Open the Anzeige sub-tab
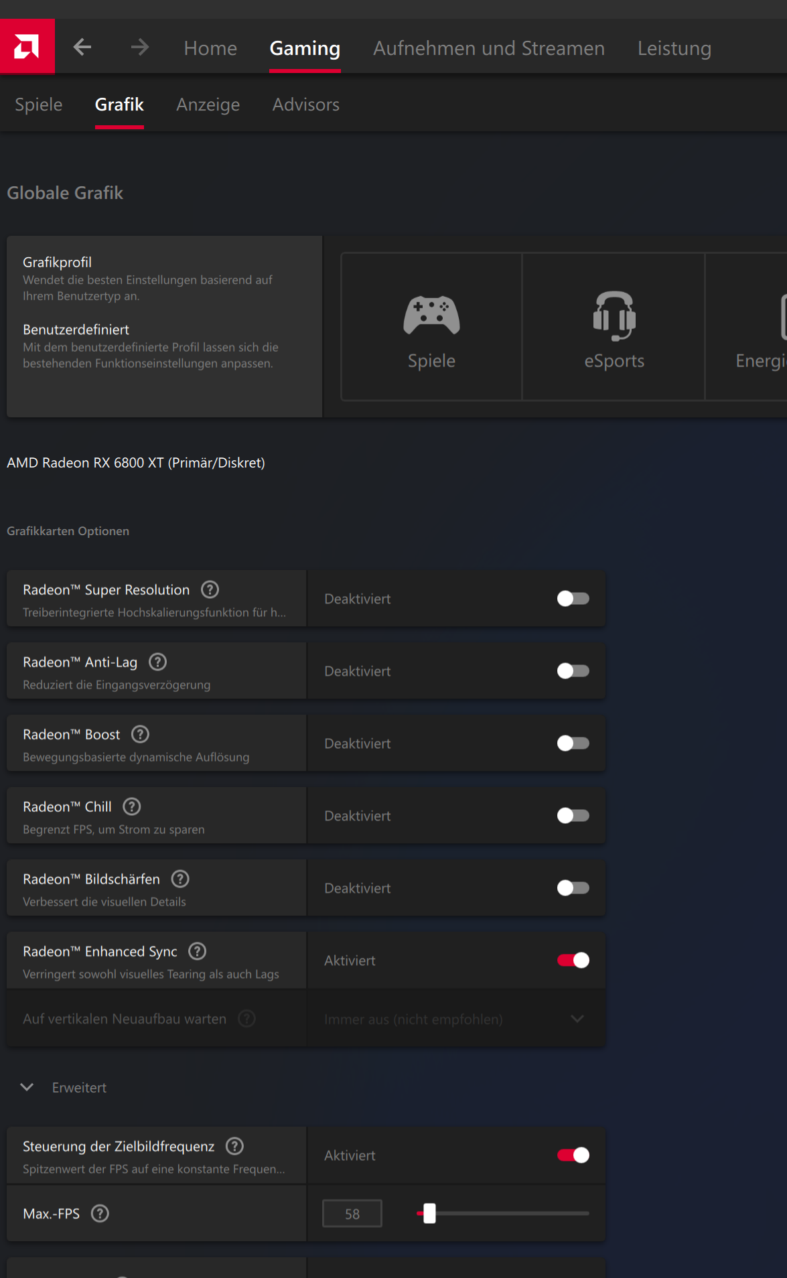Screen dimensions: 787x1278 (208, 104)
